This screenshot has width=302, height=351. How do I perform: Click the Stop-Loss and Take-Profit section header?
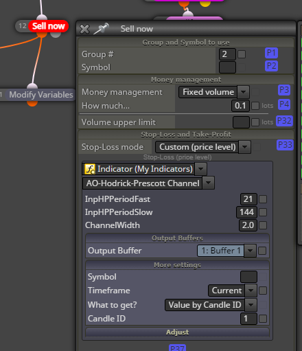pos(186,135)
